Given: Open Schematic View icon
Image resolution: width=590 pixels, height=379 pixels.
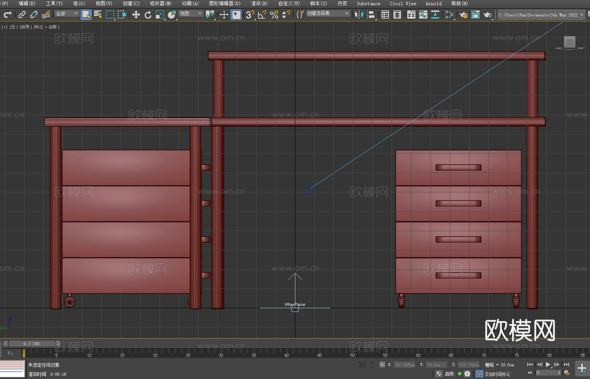Looking at the screenshot, I should [x=449, y=15].
